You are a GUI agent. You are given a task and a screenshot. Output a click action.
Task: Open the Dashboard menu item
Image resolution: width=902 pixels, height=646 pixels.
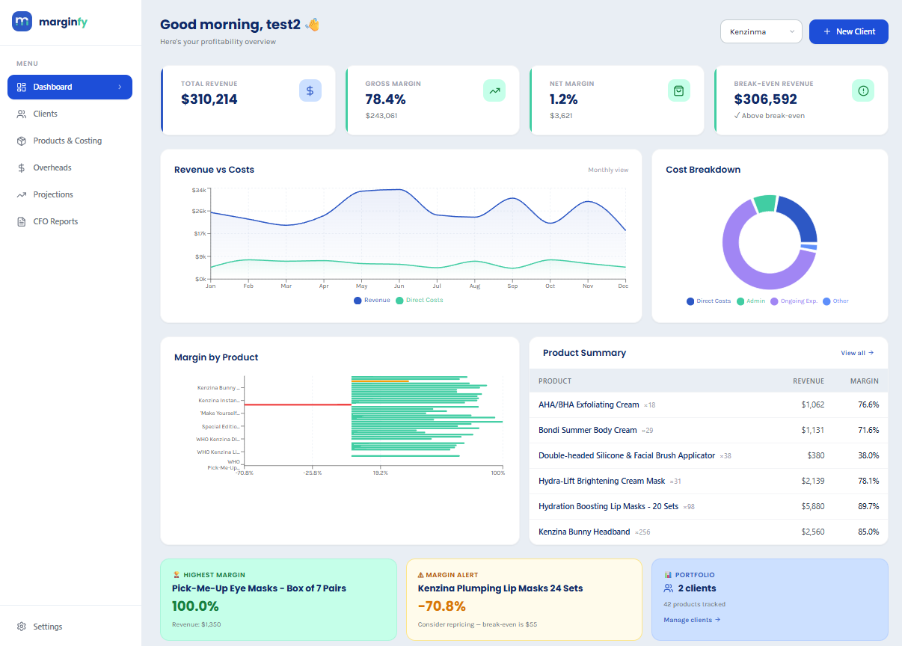click(70, 87)
